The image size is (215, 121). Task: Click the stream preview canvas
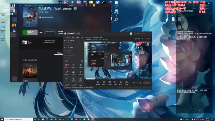point(118,60)
